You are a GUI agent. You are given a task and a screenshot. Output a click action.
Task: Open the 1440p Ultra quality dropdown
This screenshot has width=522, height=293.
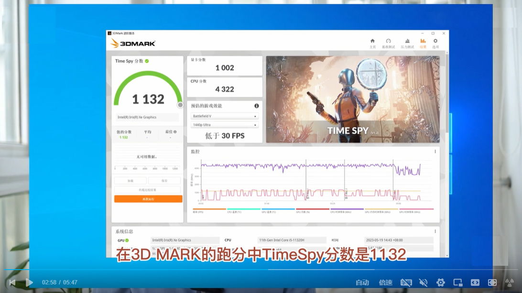(x=225, y=125)
